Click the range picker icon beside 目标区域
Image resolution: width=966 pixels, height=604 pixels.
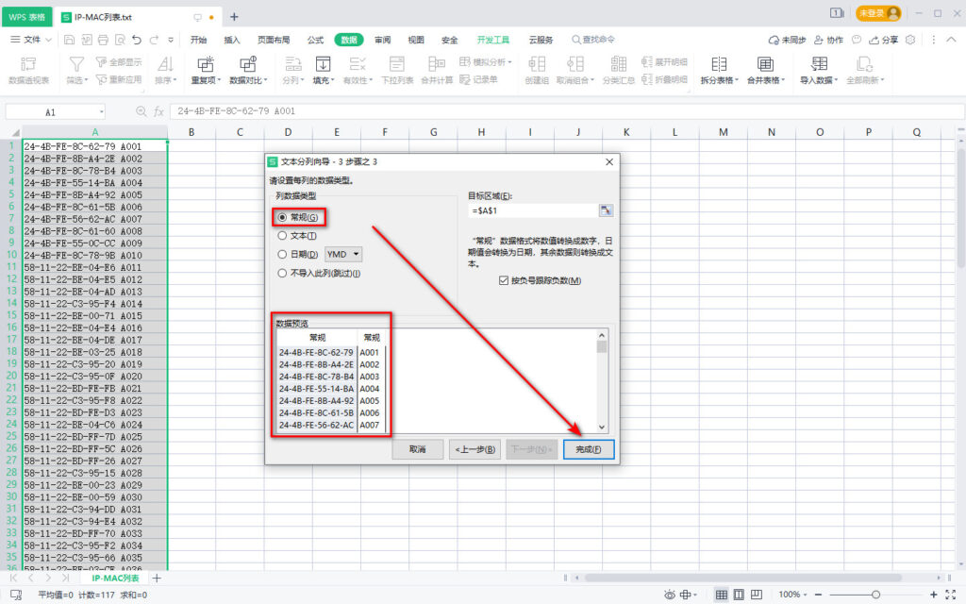(x=606, y=210)
